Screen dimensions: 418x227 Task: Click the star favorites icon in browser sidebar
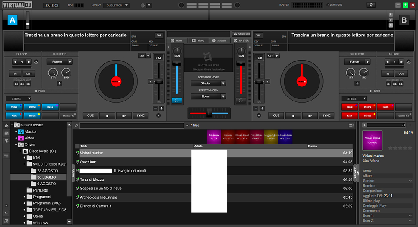6,126
